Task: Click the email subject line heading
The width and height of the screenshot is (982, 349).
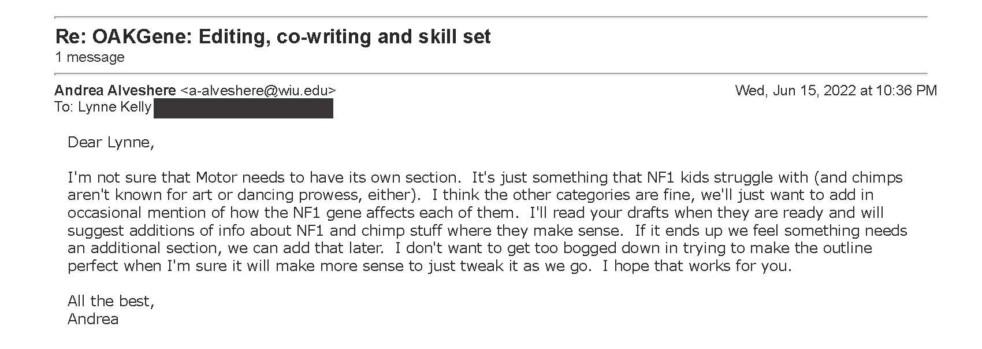Action: [273, 37]
